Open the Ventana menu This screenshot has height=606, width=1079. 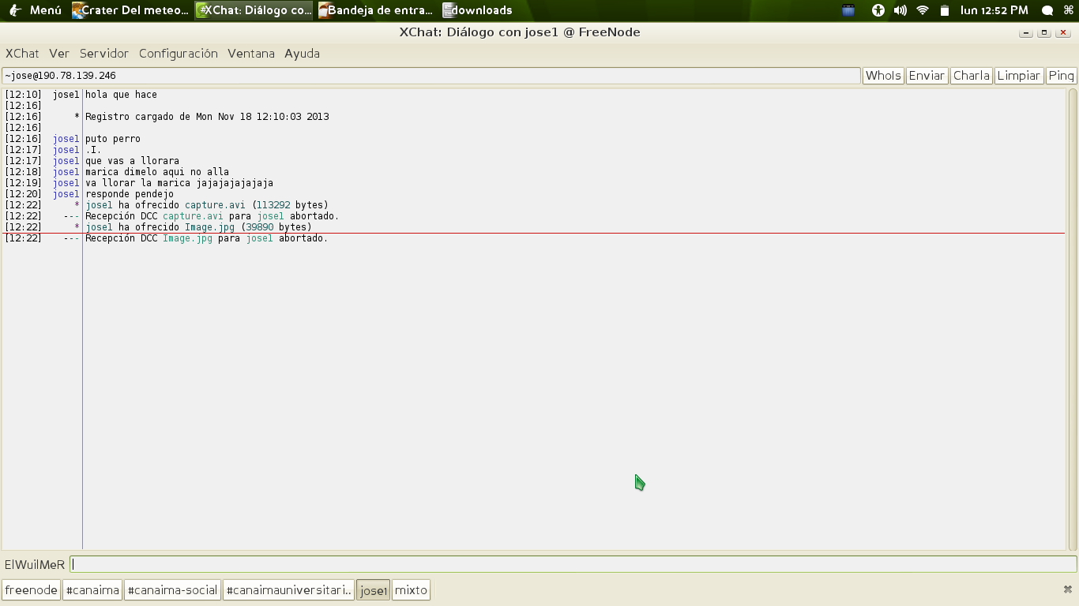[x=251, y=54]
